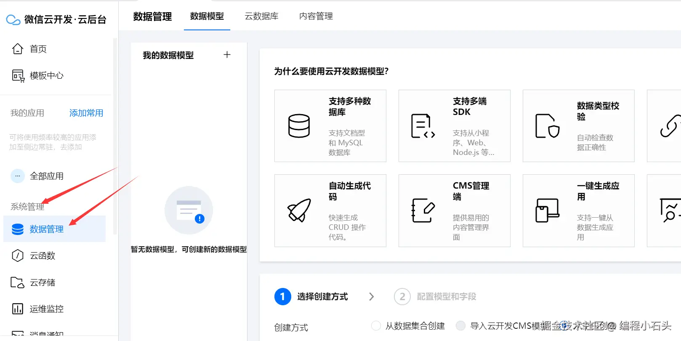Click the 全部应用 ellipsis icon
The height and width of the screenshot is (341, 681).
(18, 176)
